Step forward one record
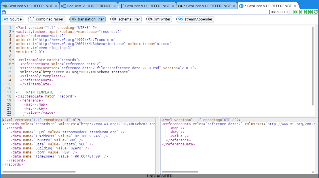This screenshot has width=319, height=178. coord(305,12)
